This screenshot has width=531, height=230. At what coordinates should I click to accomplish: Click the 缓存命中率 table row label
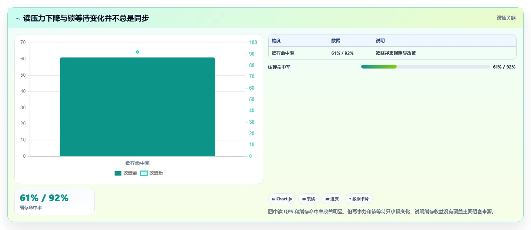[283, 53]
